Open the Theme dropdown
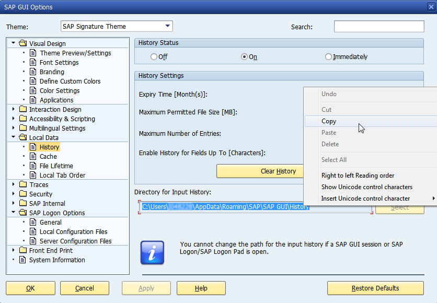The image size is (437, 303). tap(167, 26)
